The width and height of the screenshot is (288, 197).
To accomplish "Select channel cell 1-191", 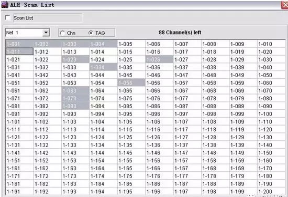I will (x=19, y=191).
